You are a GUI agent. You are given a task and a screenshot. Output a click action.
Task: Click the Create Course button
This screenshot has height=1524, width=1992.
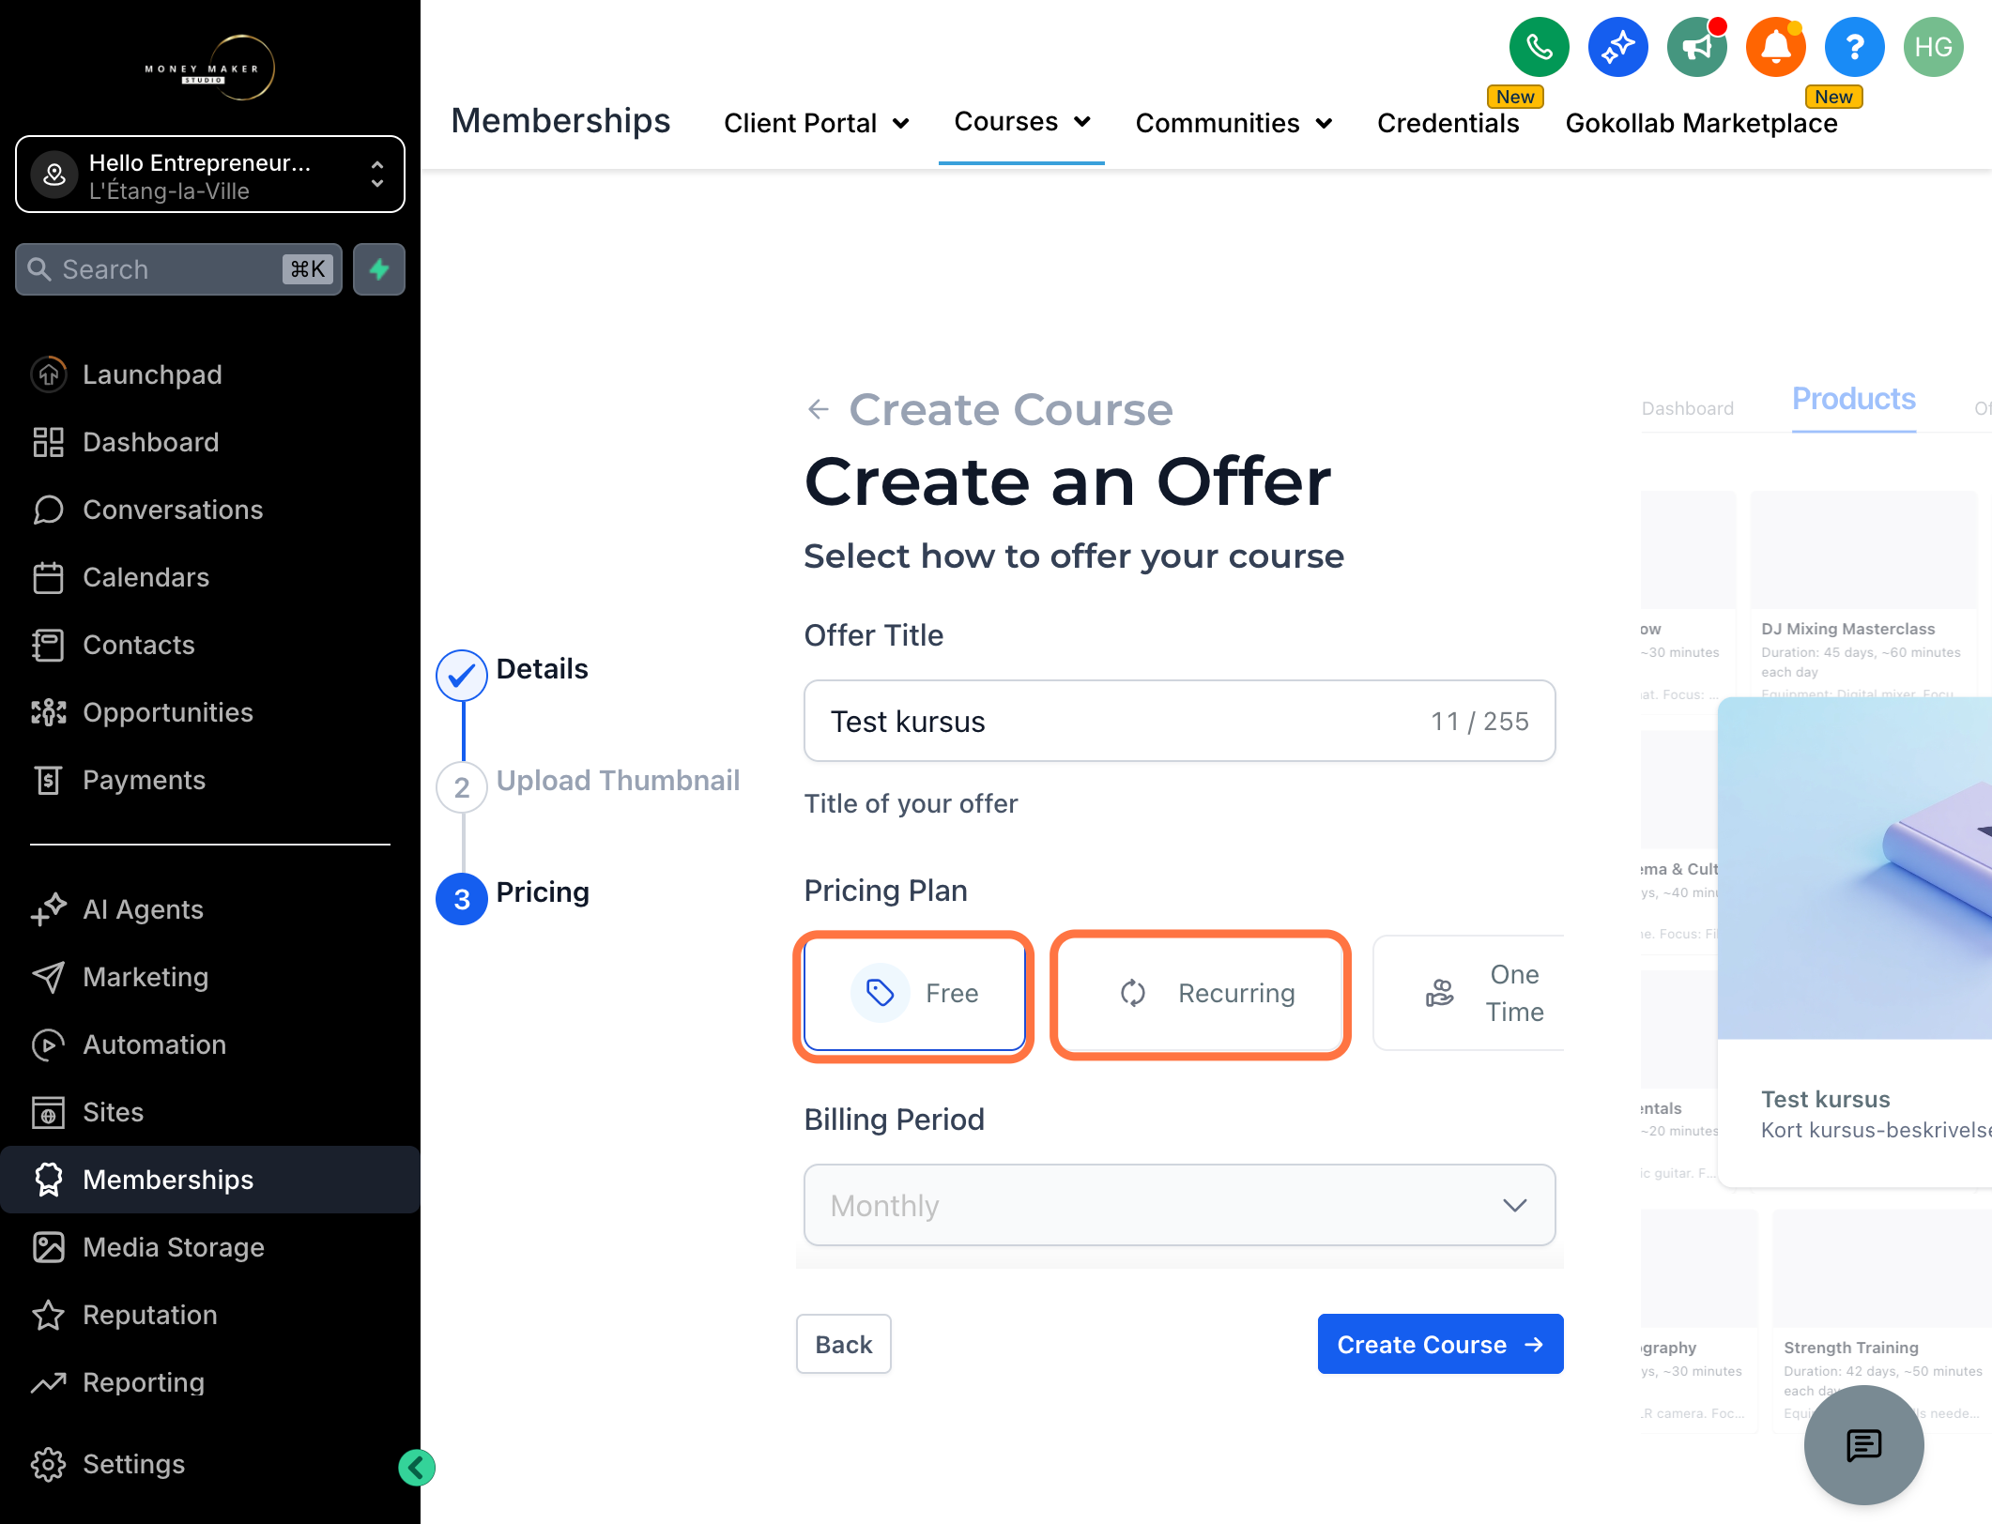[x=1440, y=1345]
